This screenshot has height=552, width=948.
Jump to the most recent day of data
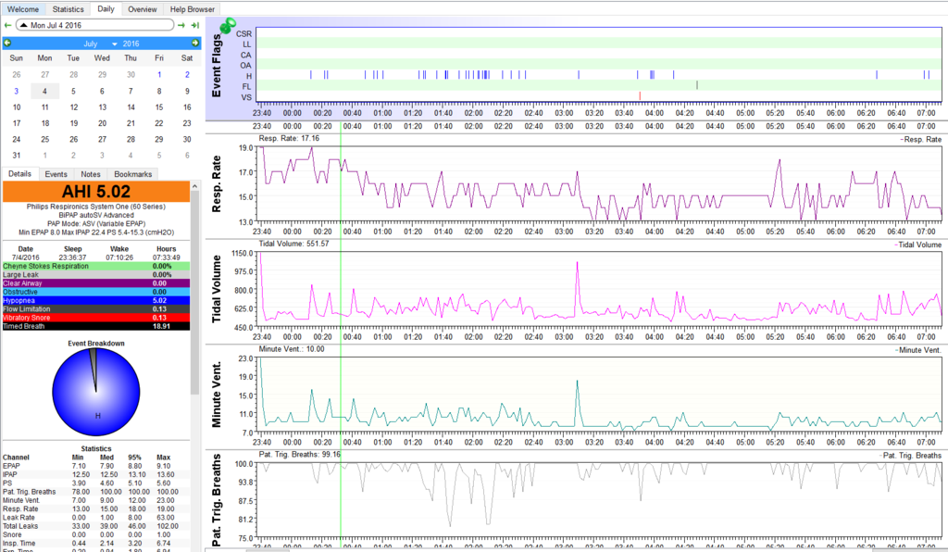click(x=194, y=25)
